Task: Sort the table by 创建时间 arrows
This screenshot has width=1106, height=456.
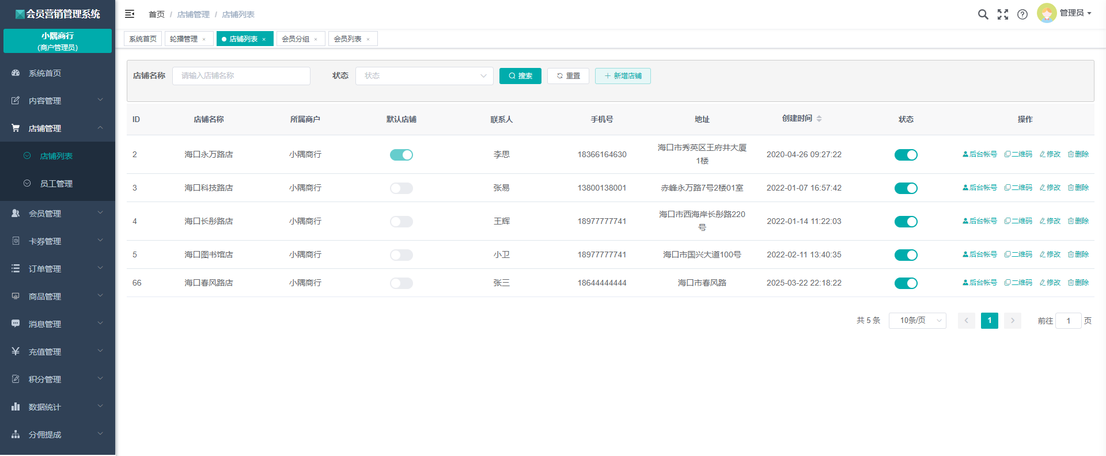Action: (x=819, y=119)
